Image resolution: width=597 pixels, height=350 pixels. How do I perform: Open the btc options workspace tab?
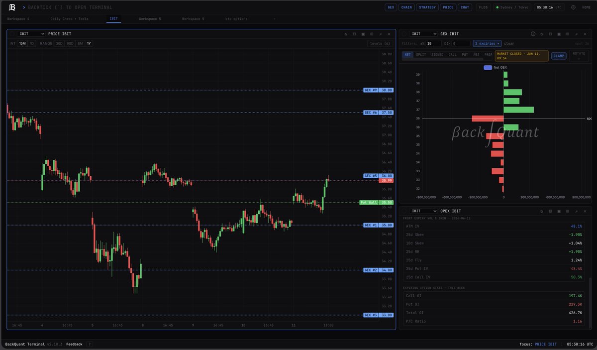236,19
